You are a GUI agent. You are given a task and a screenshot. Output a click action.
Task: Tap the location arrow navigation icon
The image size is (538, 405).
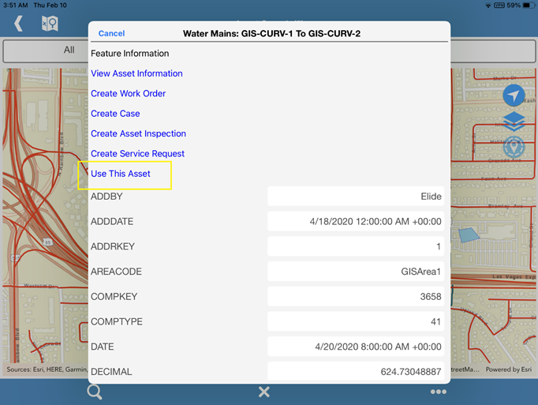click(x=514, y=96)
